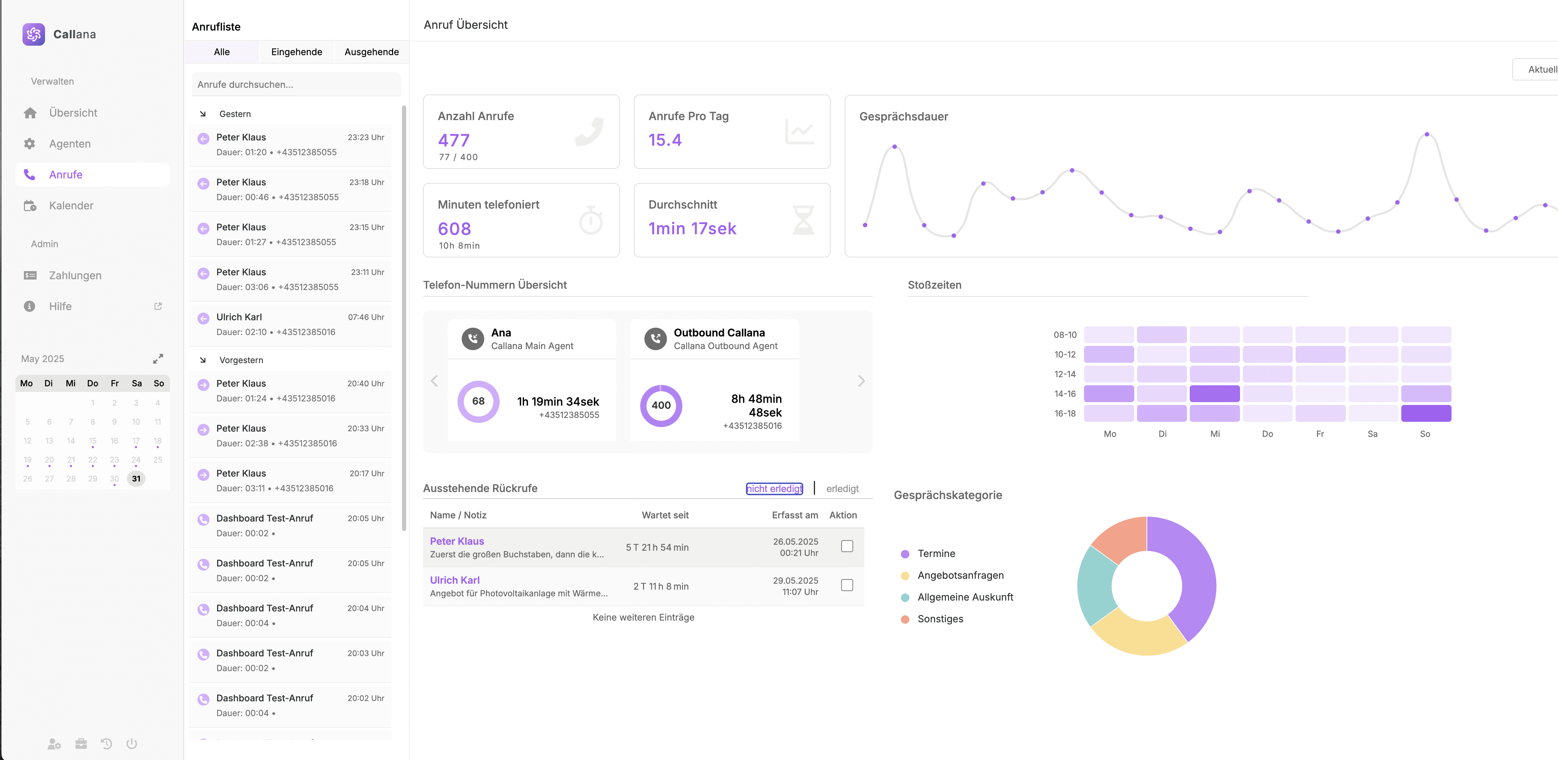1558x760 pixels.
Task: Click the Outbound Callana donut showing 400
Action: [661, 406]
